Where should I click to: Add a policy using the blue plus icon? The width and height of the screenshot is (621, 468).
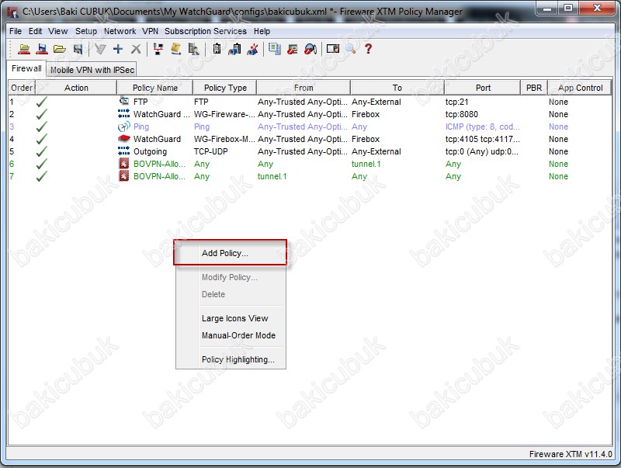point(118,49)
